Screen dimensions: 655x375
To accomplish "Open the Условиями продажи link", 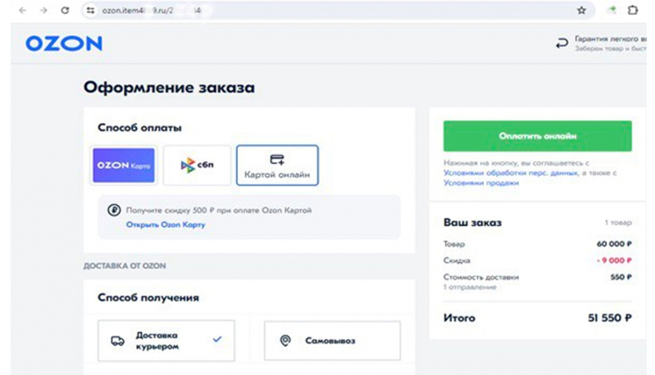I will [481, 183].
